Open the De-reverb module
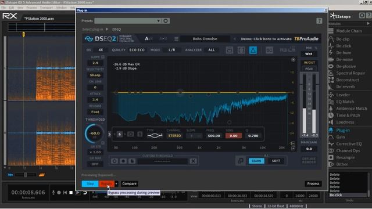Viewport: 372px width, 209px height. [345, 87]
